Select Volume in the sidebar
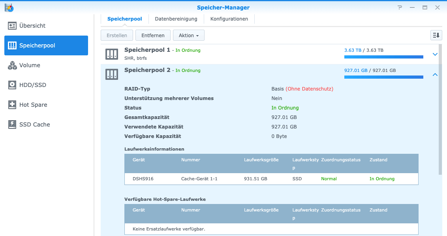This screenshot has width=447, height=236. click(46, 65)
